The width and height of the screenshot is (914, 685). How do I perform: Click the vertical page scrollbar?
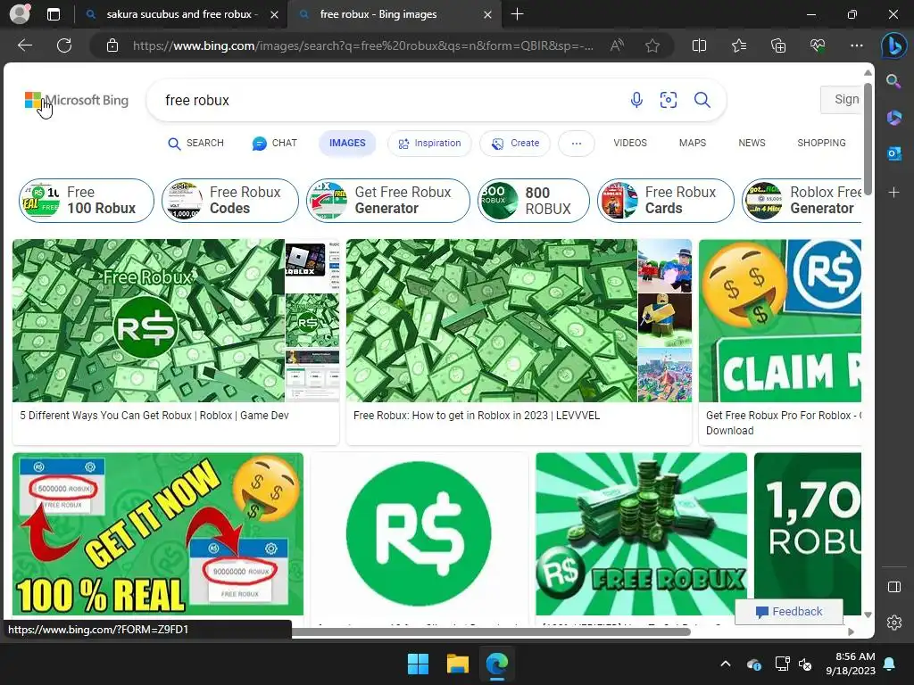click(x=868, y=140)
